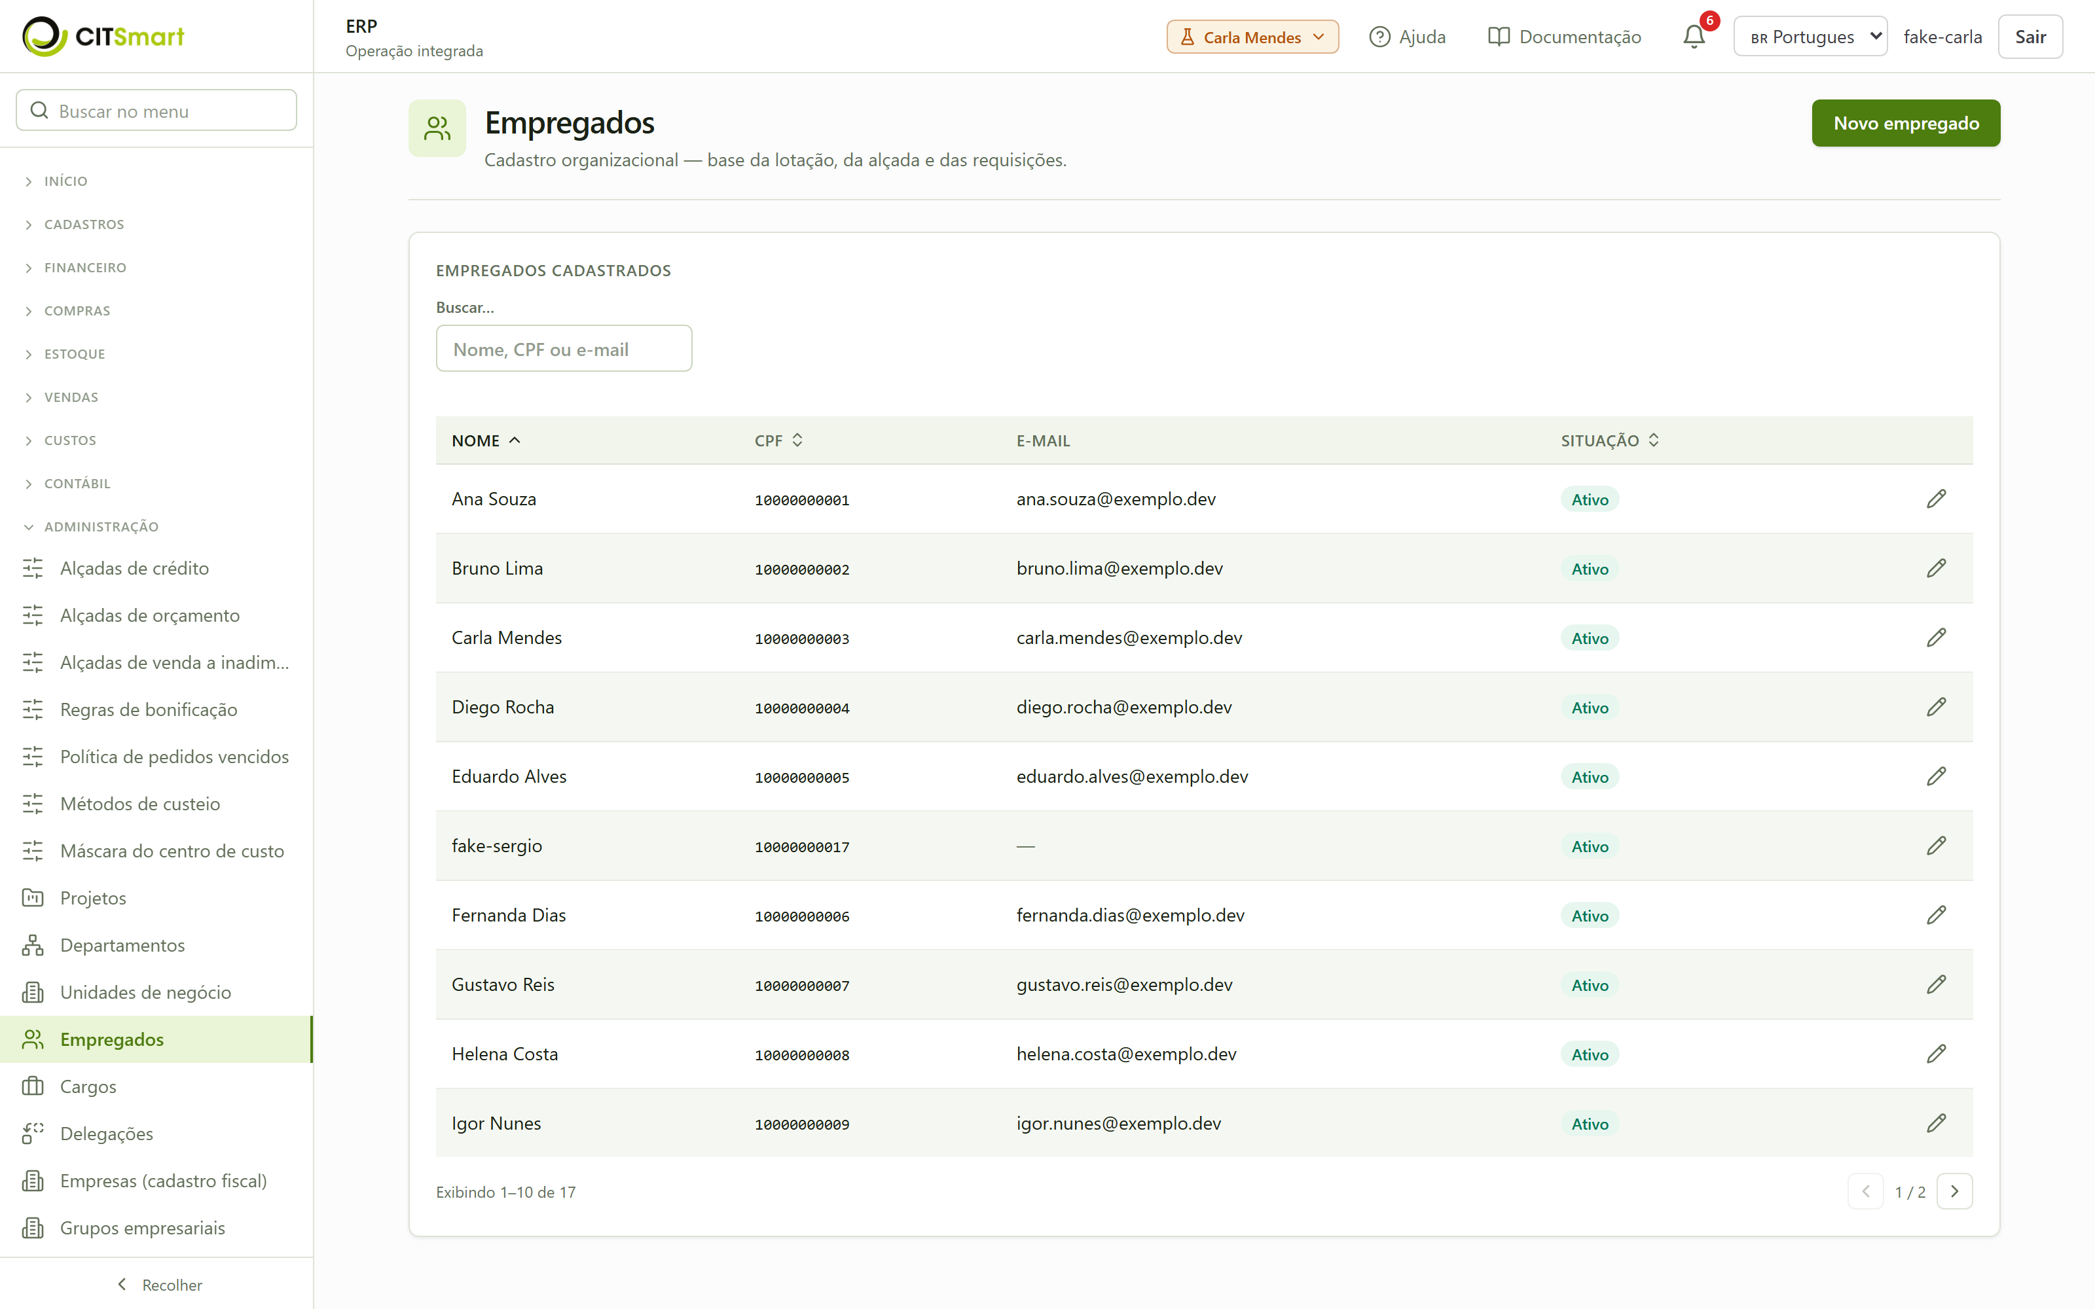Select Cargos in sidebar

[156, 1086]
